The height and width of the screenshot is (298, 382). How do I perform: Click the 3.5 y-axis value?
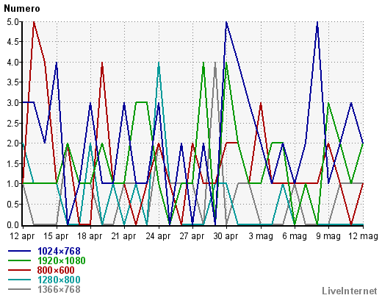[x=12, y=82]
